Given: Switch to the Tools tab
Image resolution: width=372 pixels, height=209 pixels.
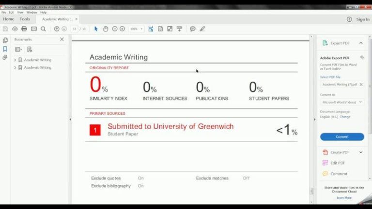Looking at the screenshot, I should point(25,19).
